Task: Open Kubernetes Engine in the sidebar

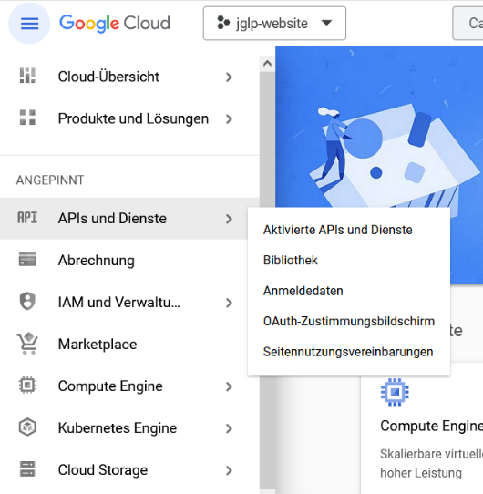Action: point(129,427)
